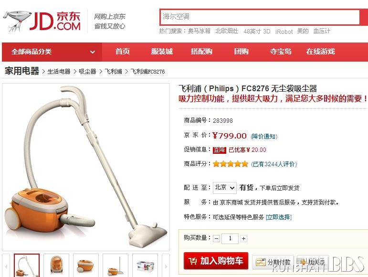368x277 pixels.
Task: Click the 加关注 follow button
Action: click(x=313, y=262)
